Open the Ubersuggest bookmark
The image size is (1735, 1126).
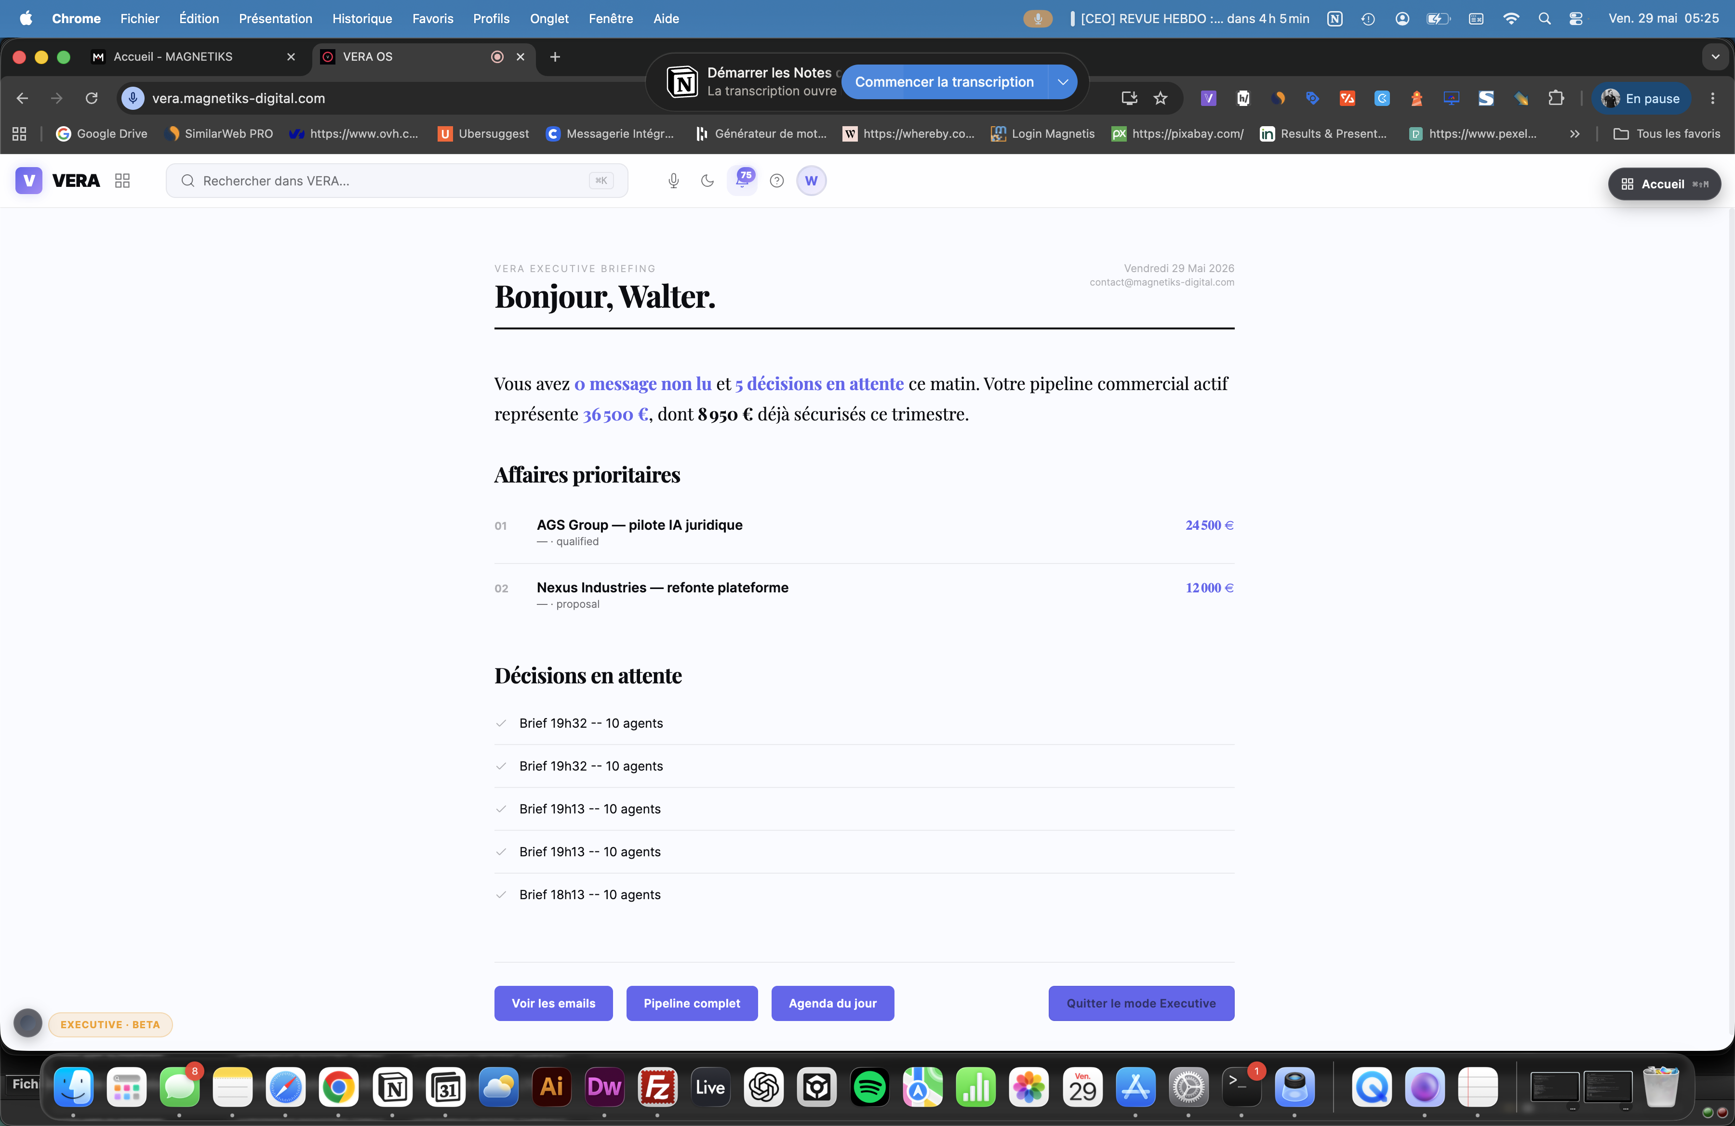[x=483, y=134]
